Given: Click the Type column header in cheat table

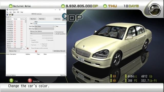Looking at the screenshot, I should coord(38,54).
